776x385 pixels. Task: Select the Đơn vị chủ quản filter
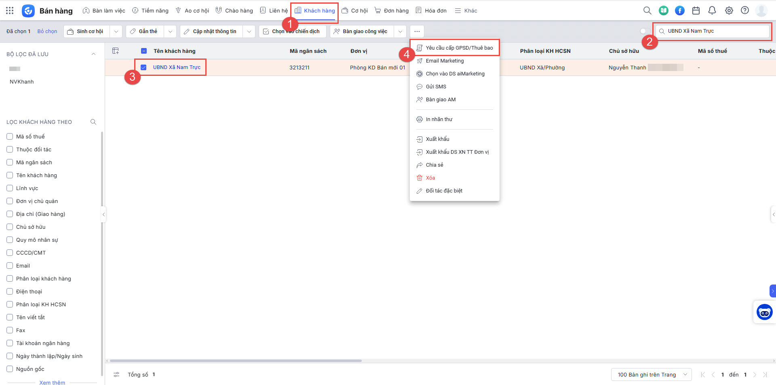tap(10, 201)
